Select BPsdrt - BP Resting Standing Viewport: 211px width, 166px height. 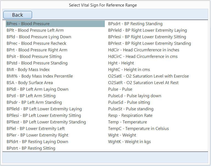(x=135, y=24)
